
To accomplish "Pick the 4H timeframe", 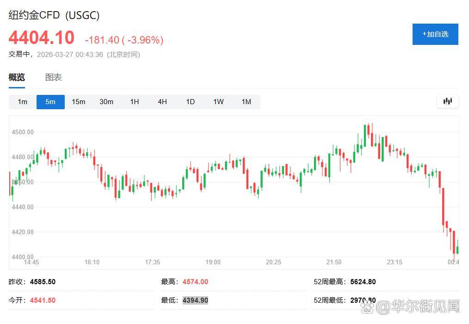I will 162,102.
